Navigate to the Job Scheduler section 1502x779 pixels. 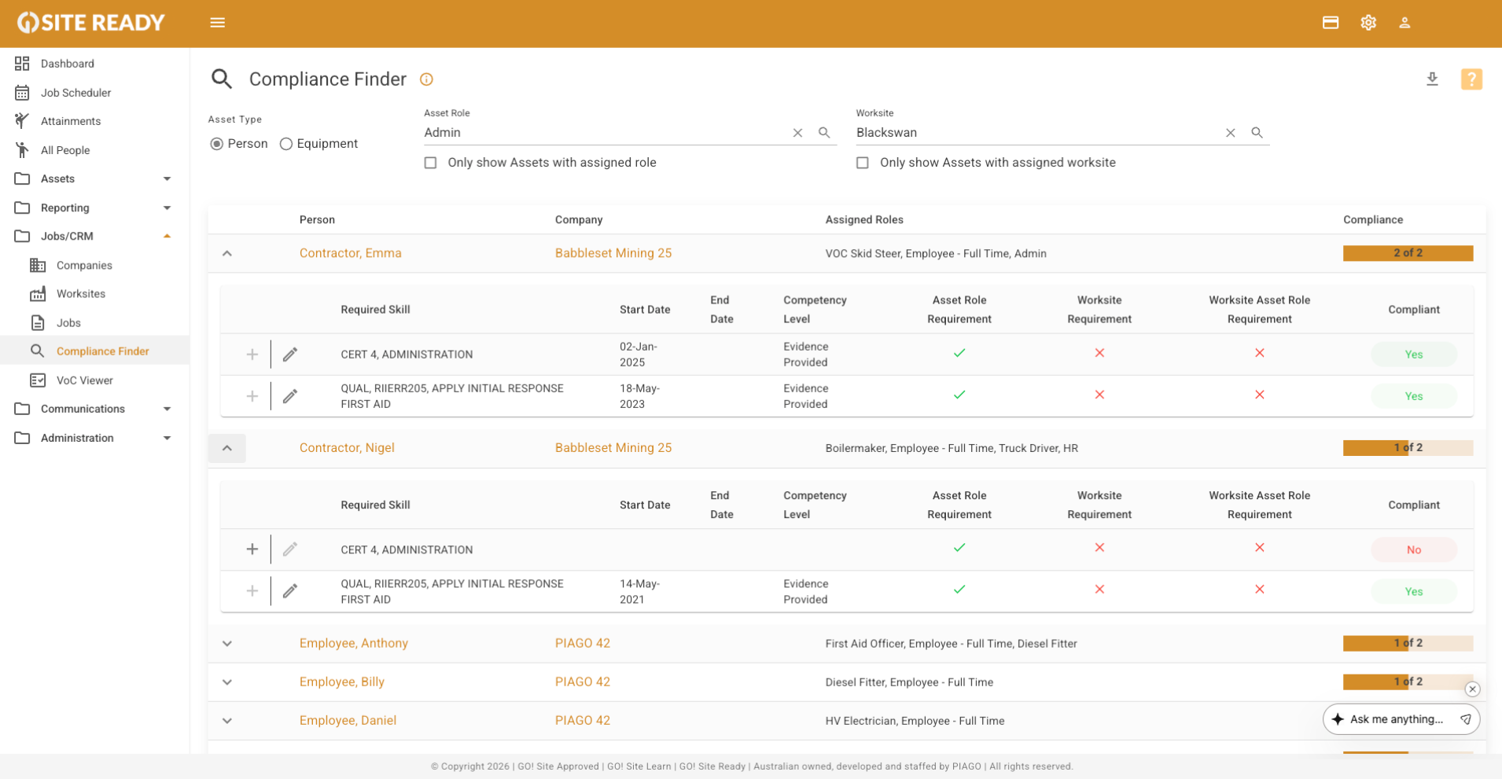coord(76,93)
